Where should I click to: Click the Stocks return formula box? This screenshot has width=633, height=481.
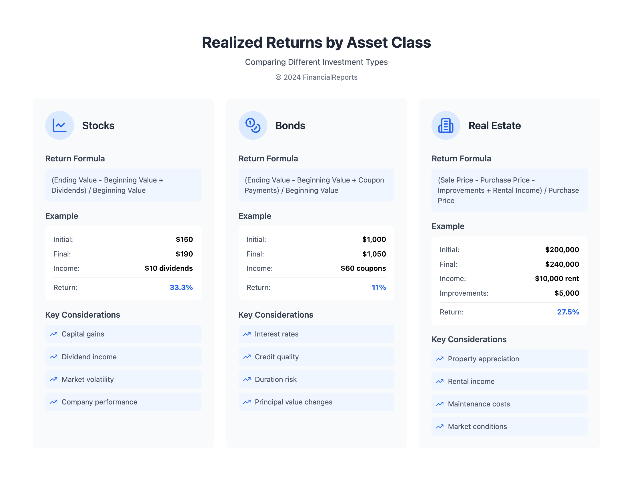tap(123, 185)
